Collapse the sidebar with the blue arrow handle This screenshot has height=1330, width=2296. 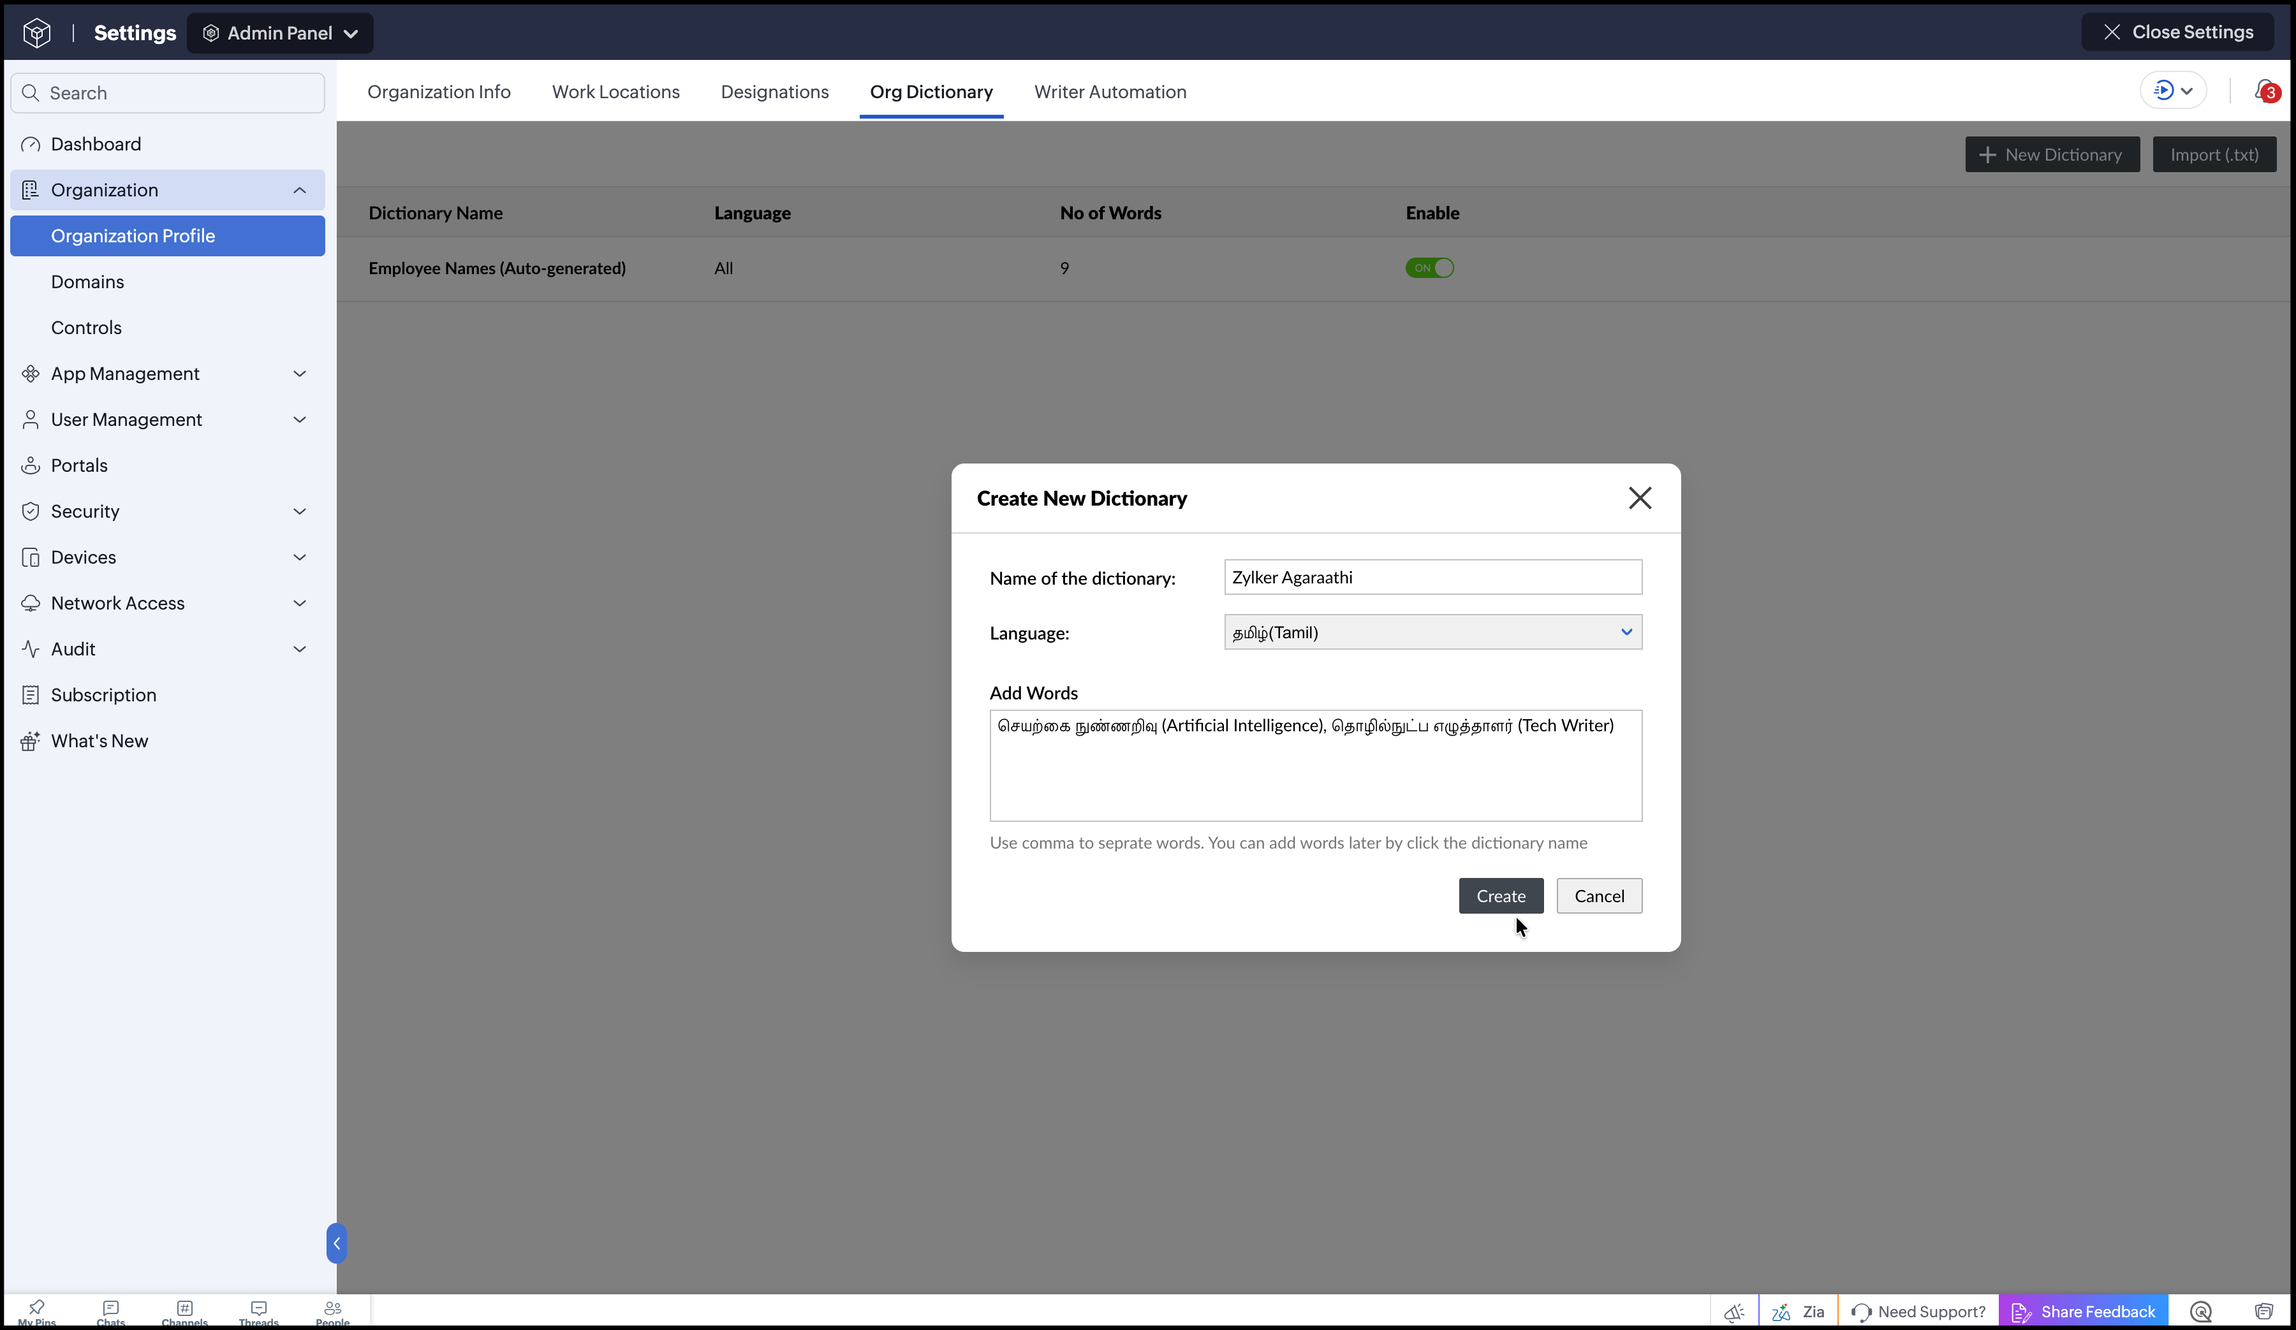336,1243
